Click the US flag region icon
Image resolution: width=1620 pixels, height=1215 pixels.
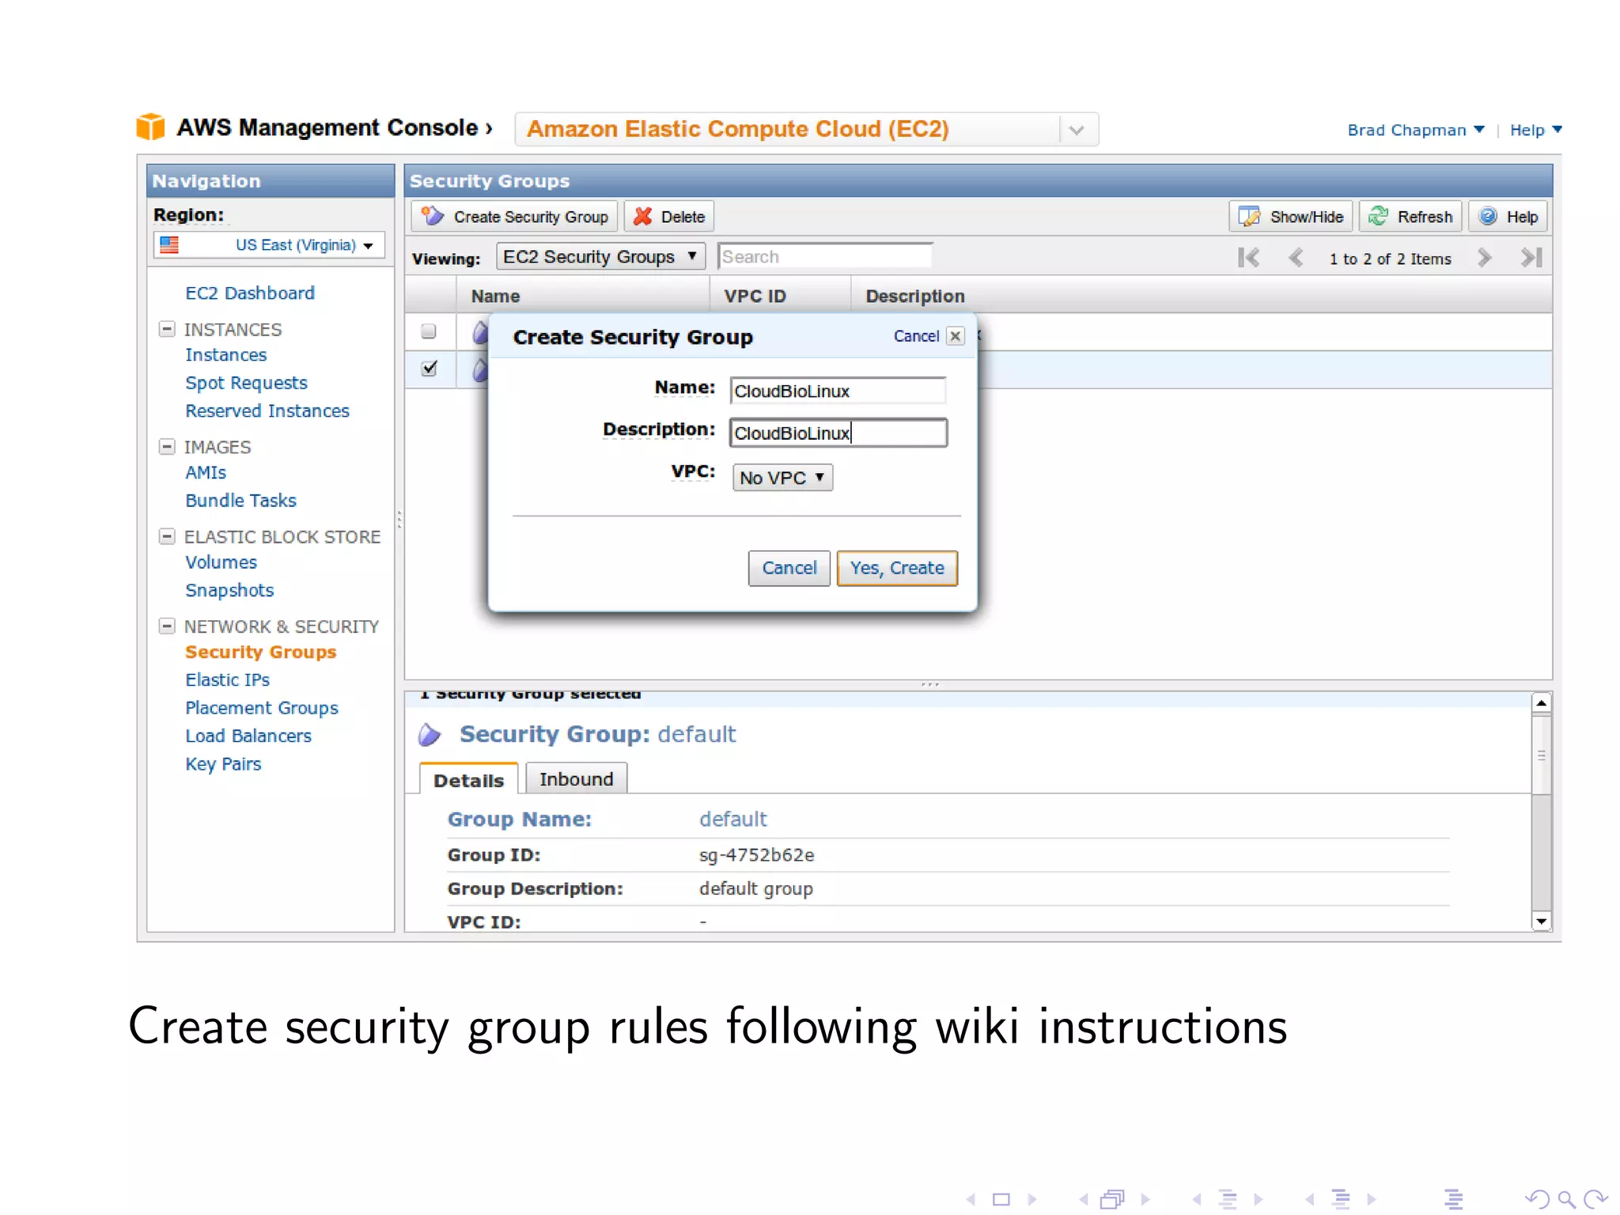[x=169, y=245]
